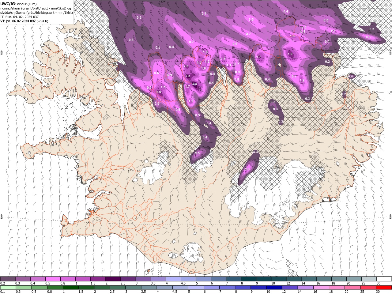Click the 'IT: Sun. 04. 02. 2024 03Z' line
Viewport: 392px width, 294px height.
pyautogui.click(x=20, y=17)
